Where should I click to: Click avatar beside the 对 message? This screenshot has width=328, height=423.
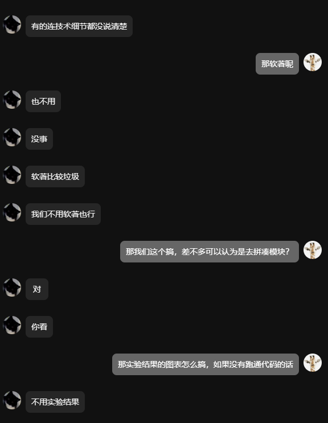[x=12, y=288]
